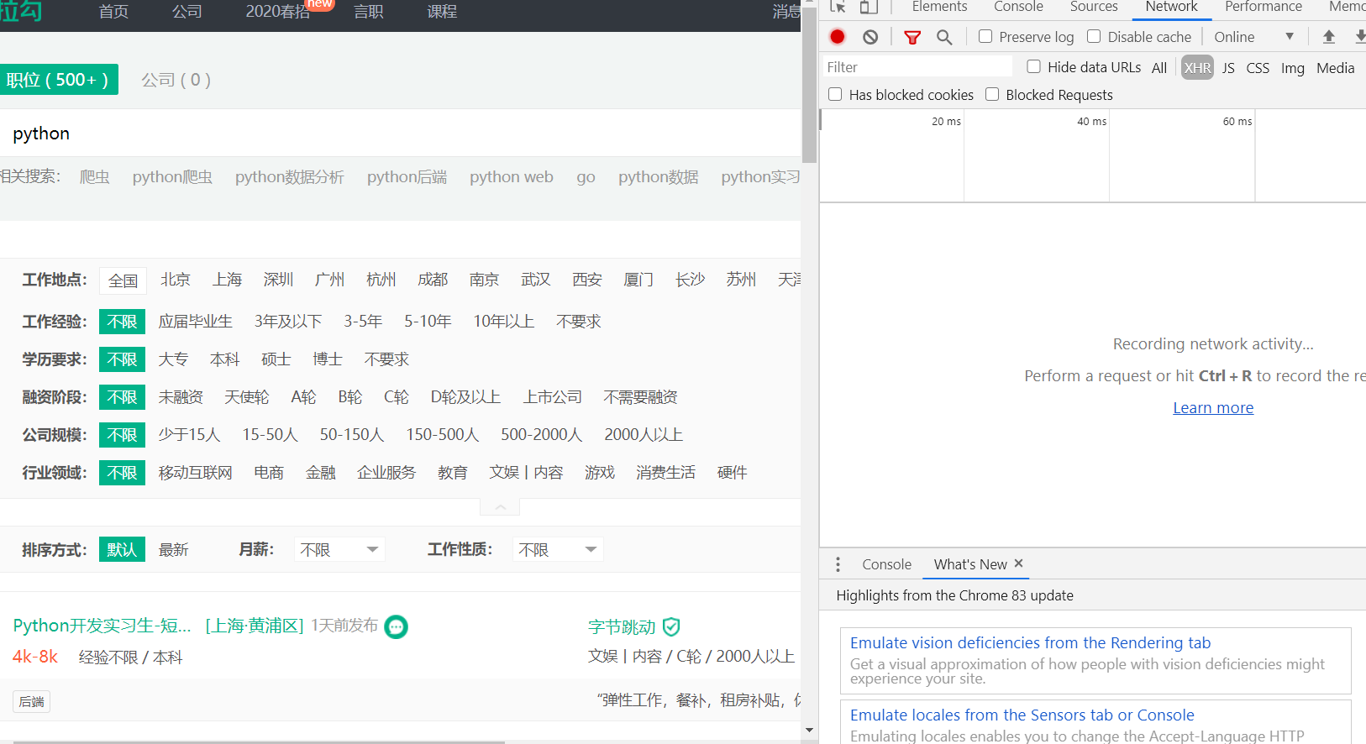1366x744 pixels.
Task: Click the import HAR file upload icon
Action: pyautogui.click(x=1329, y=37)
